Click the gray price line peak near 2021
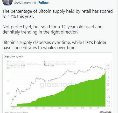Screen dimensions: 118x113 point(92,66)
